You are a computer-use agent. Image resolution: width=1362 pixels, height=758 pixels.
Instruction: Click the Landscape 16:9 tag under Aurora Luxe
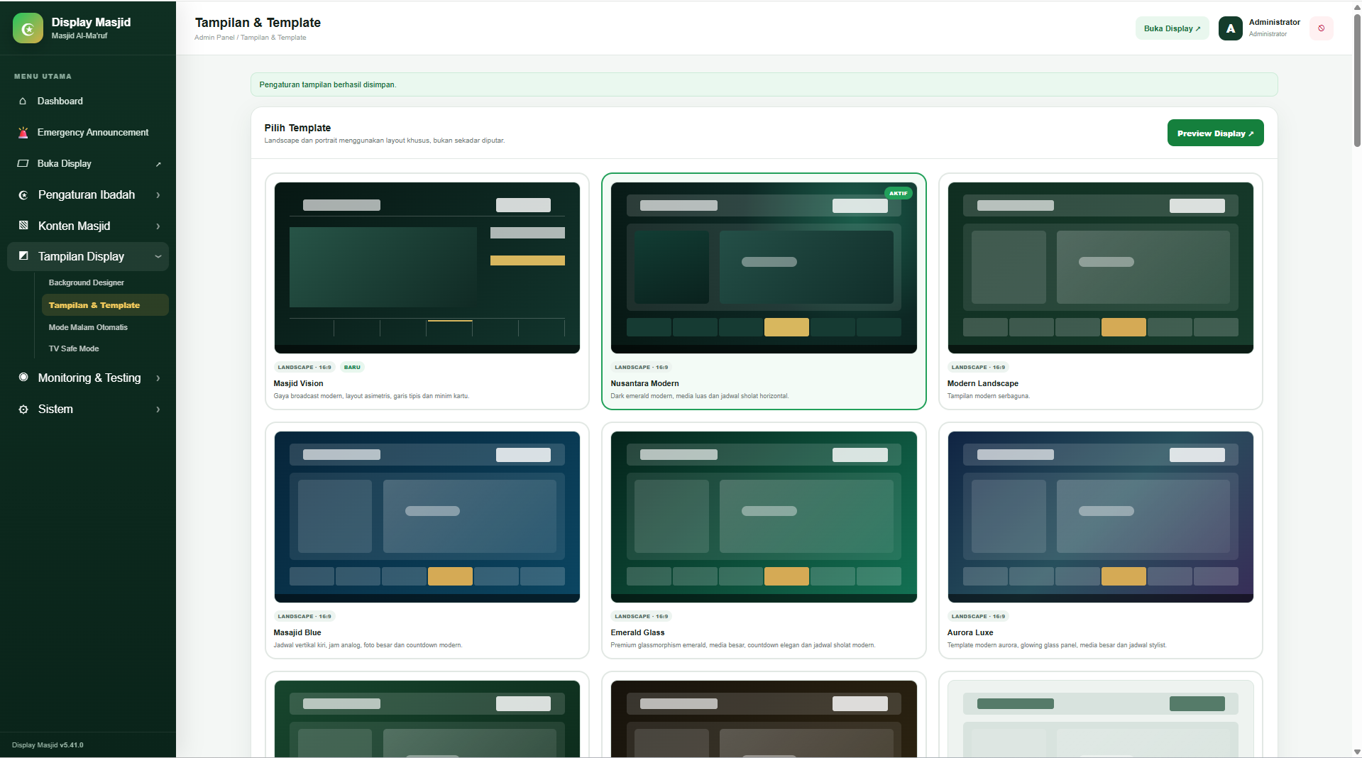pos(978,617)
